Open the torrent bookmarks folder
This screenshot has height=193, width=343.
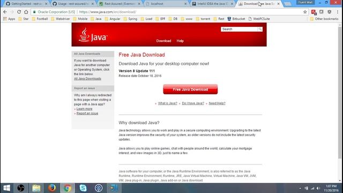(x=203, y=19)
